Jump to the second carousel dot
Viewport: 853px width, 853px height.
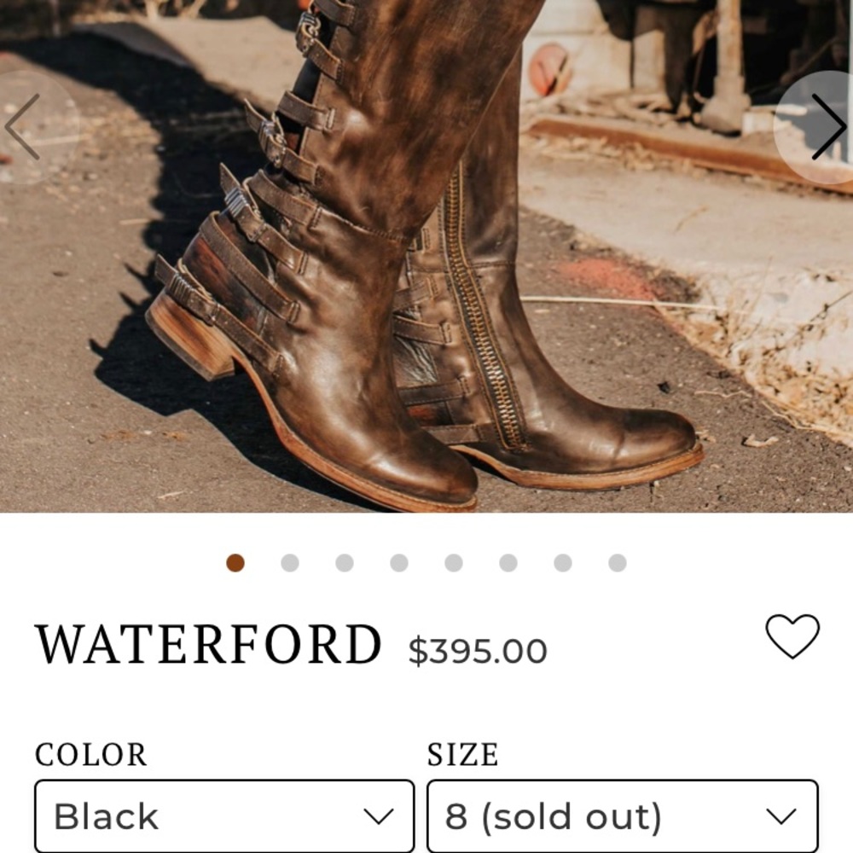[290, 562]
